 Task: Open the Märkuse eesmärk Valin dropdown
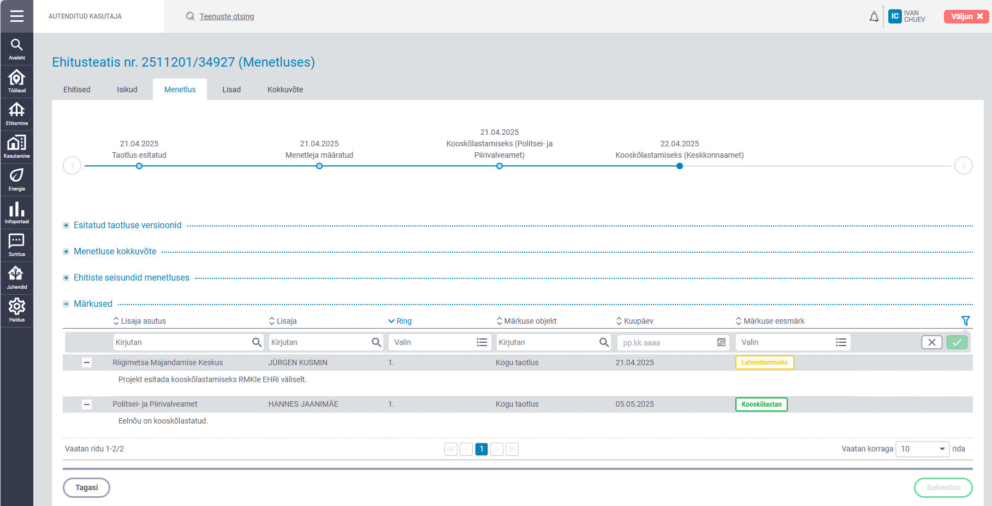(793, 342)
